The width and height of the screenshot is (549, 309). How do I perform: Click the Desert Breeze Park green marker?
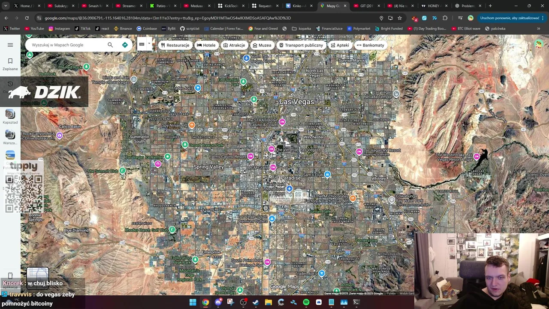(185, 145)
